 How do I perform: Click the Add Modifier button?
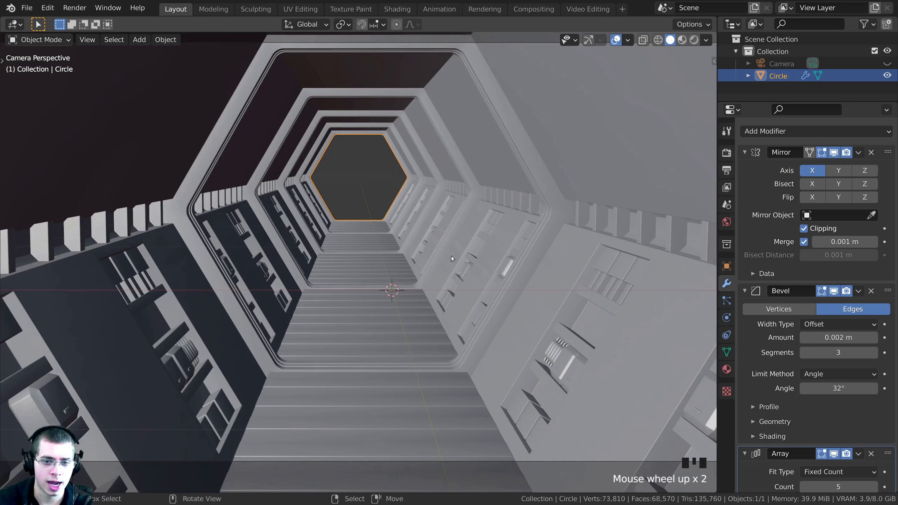coord(815,131)
